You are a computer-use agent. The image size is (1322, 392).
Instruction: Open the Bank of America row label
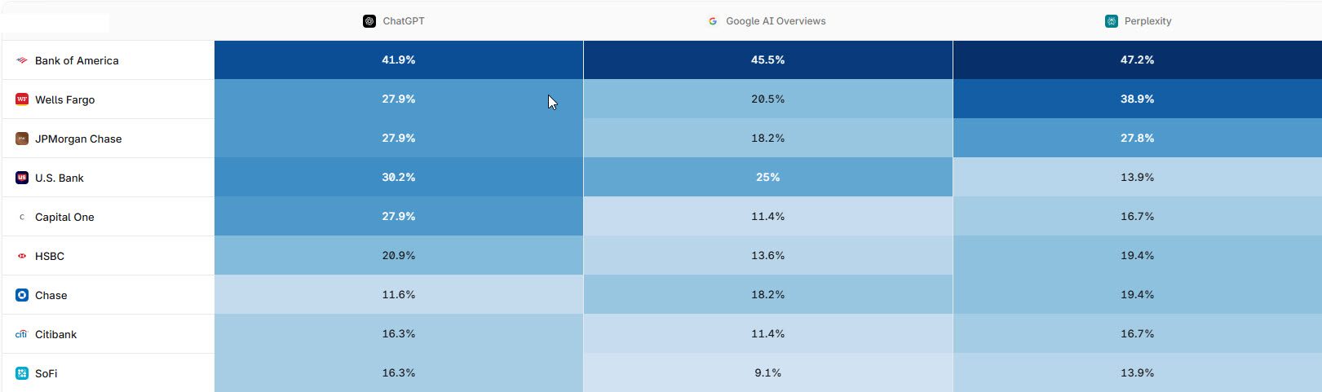77,60
